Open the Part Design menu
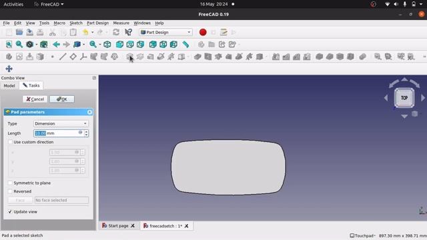The width and height of the screenshot is (427, 240). 98,23
